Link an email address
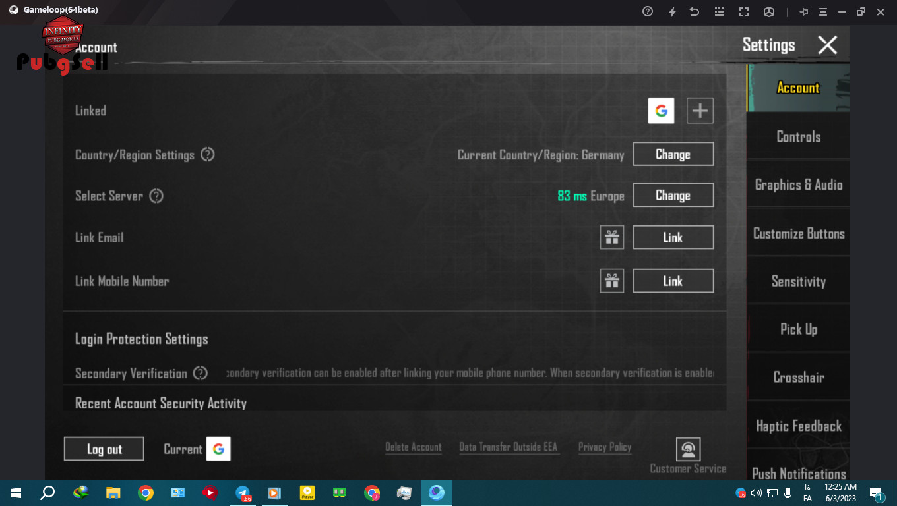897x506 pixels. (673, 237)
